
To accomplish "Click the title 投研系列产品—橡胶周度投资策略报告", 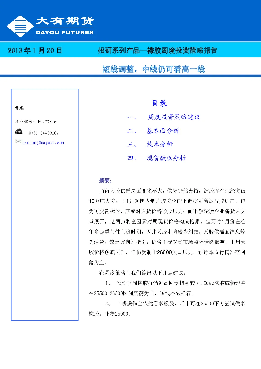I will pyautogui.click(x=158, y=50).
